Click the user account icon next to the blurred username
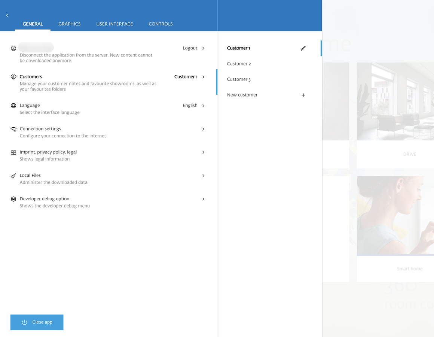434x337 pixels. pos(13,48)
